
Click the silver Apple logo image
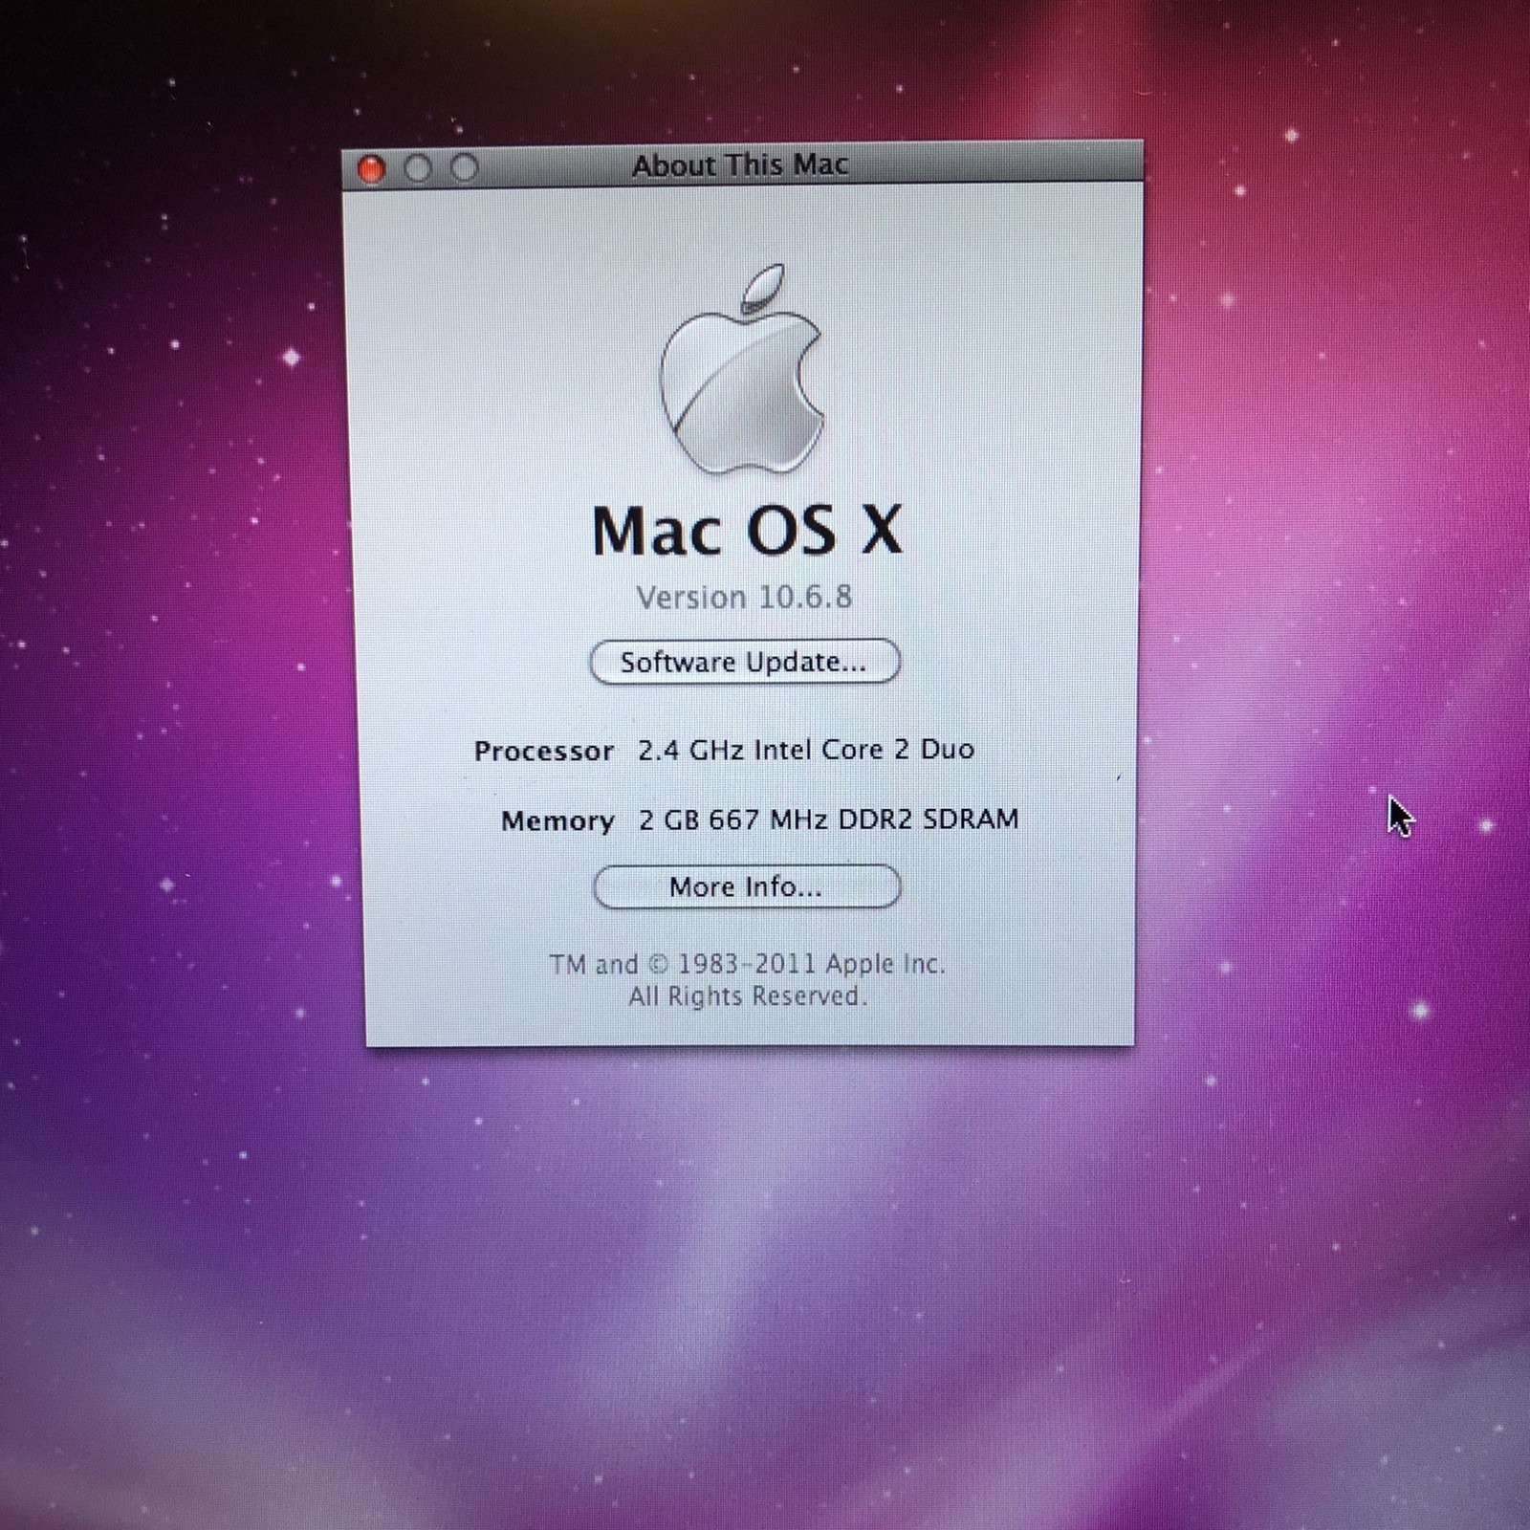click(743, 369)
